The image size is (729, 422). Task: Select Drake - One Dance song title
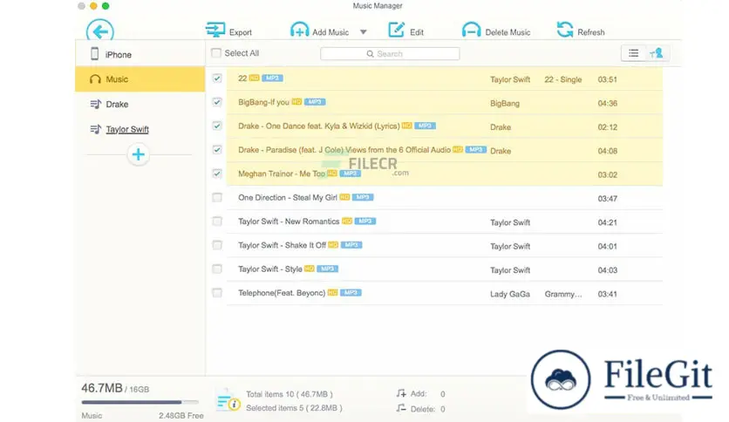pyautogui.click(x=319, y=126)
